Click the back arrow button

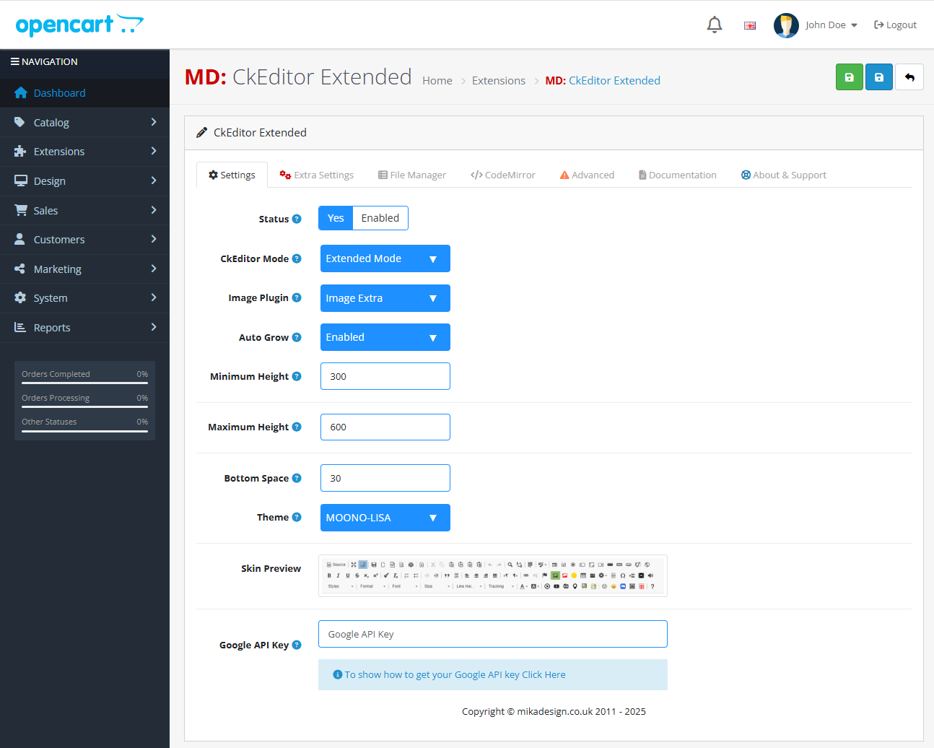coord(909,77)
